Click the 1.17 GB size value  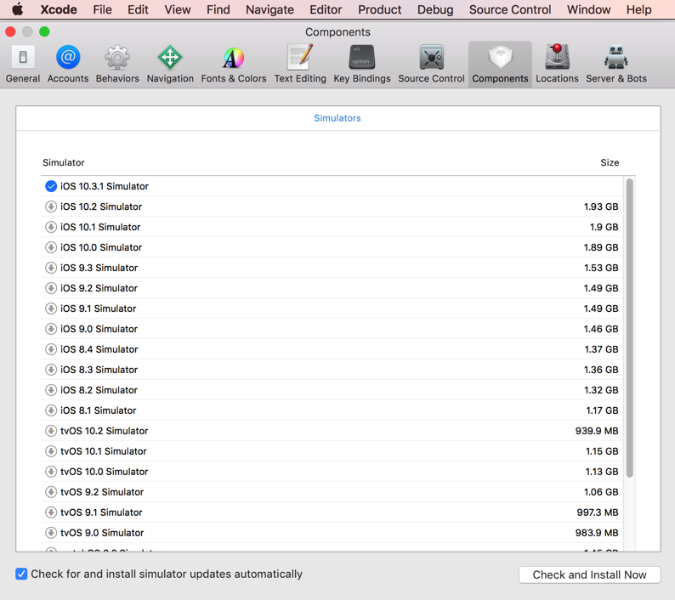602,410
